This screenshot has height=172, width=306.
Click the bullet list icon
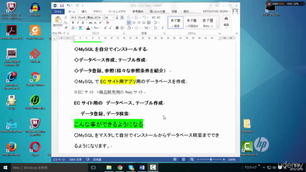pyautogui.click(x=129, y=18)
